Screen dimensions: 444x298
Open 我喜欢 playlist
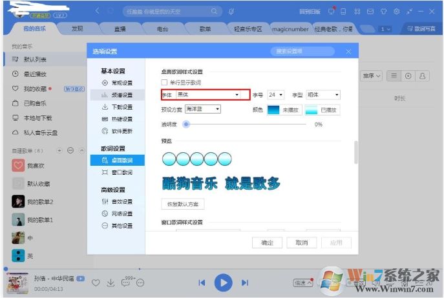tap(28, 165)
